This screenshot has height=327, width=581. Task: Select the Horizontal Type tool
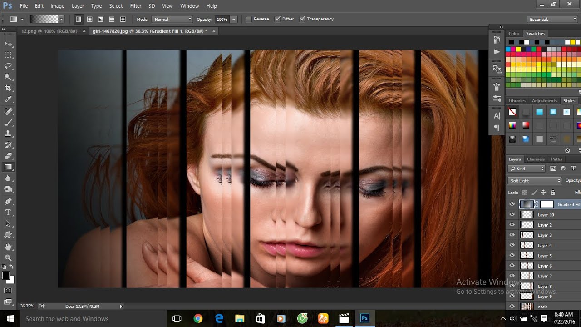pos(8,213)
